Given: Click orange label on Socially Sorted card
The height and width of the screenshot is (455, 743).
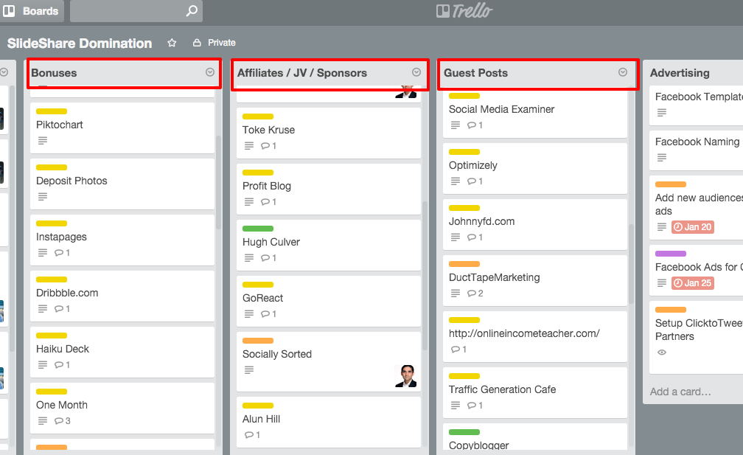Looking at the screenshot, I should tap(258, 340).
